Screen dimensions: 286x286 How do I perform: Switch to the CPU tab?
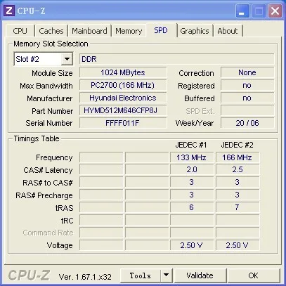(20, 31)
